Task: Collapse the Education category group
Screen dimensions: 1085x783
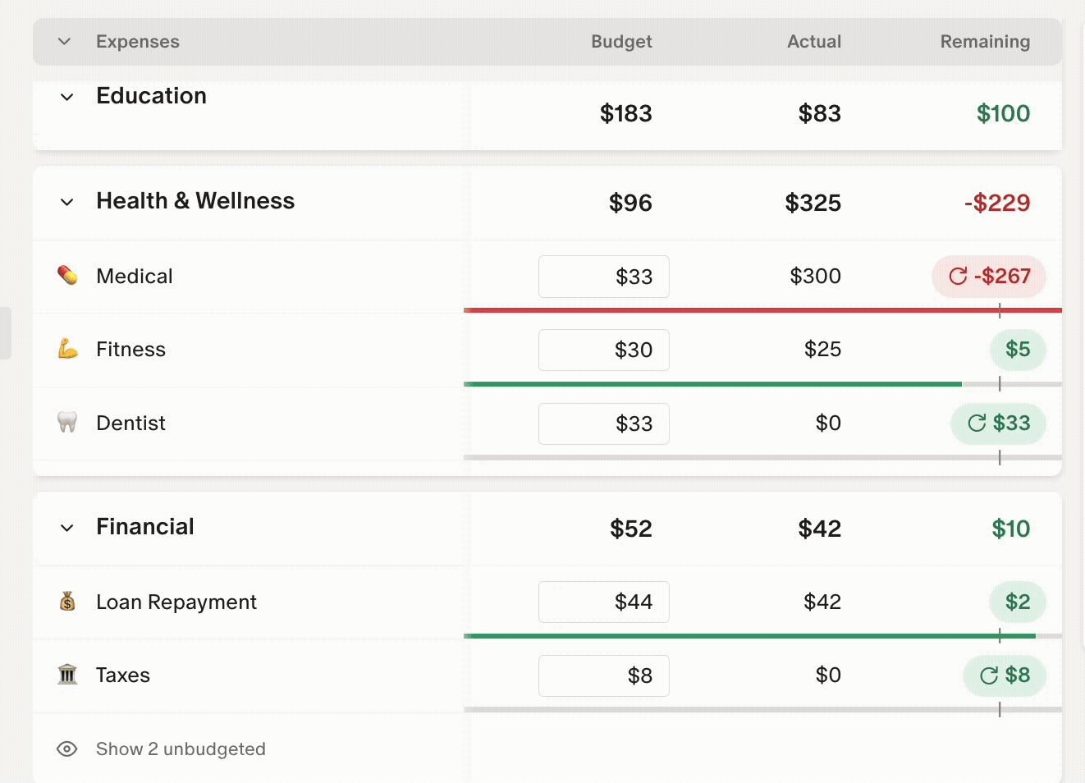Action: pyautogui.click(x=67, y=97)
